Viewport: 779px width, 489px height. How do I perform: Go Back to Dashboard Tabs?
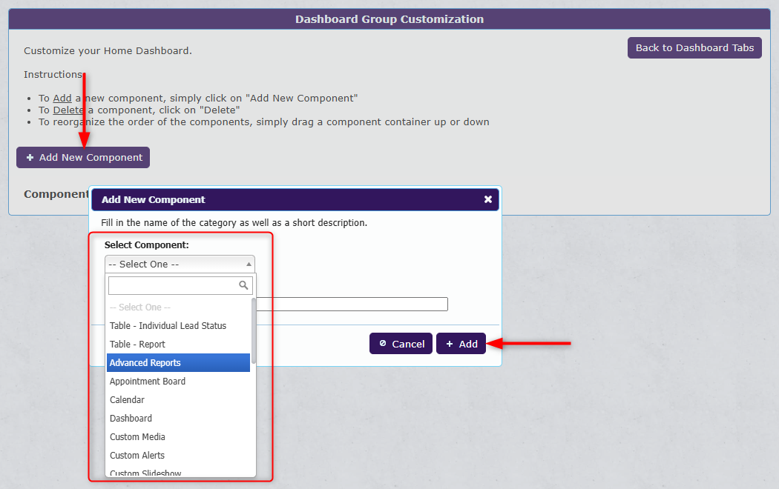coord(694,47)
